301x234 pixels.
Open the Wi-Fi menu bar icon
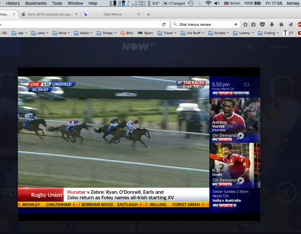(x=208, y=3)
